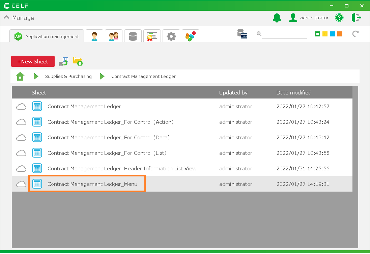Screen dimensions: 370x254
Task: Open the database management tab
Action: [133, 36]
